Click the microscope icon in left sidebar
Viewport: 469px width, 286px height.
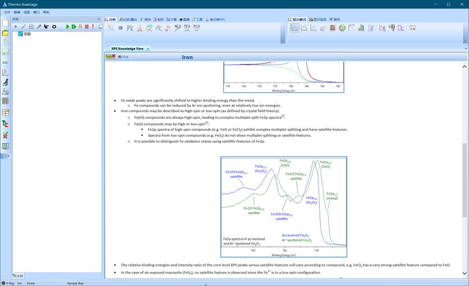(5, 82)
